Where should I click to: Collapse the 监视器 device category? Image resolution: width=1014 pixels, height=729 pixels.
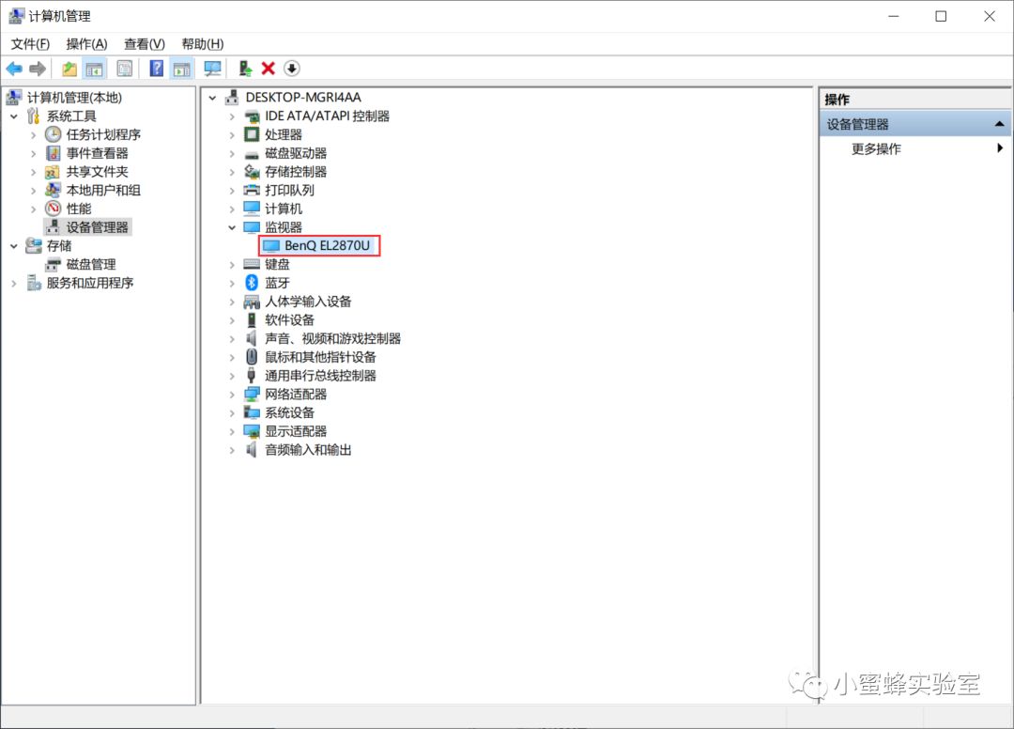point(232,227)
